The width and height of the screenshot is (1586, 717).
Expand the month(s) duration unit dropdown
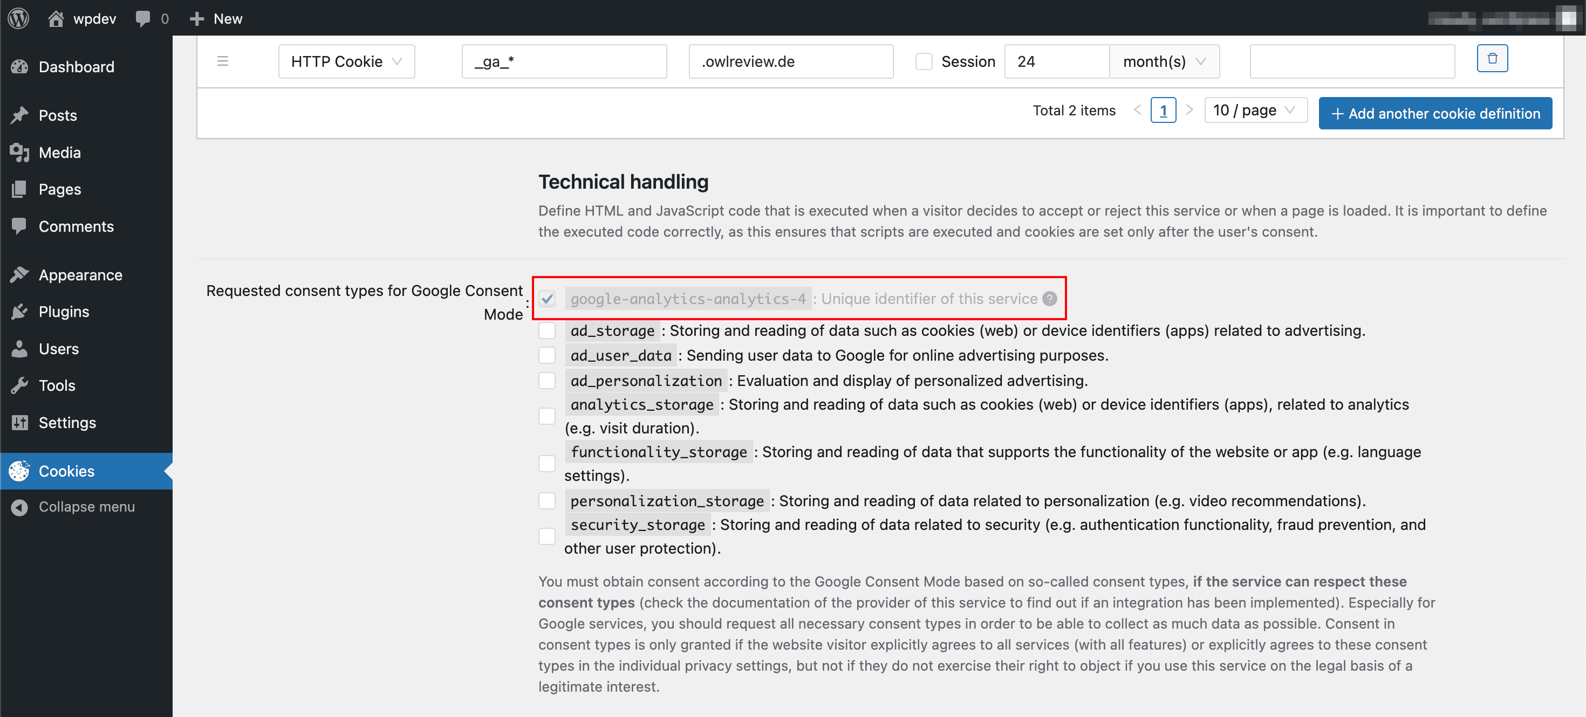1163,61
